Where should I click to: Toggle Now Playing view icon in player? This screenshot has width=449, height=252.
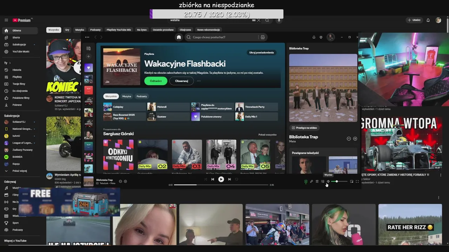306,181
